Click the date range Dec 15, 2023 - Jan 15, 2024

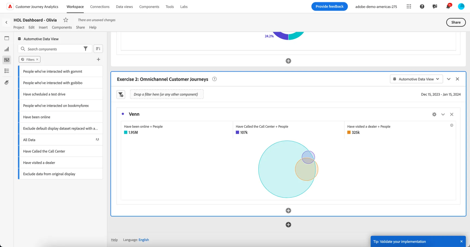tap(441, 94)
